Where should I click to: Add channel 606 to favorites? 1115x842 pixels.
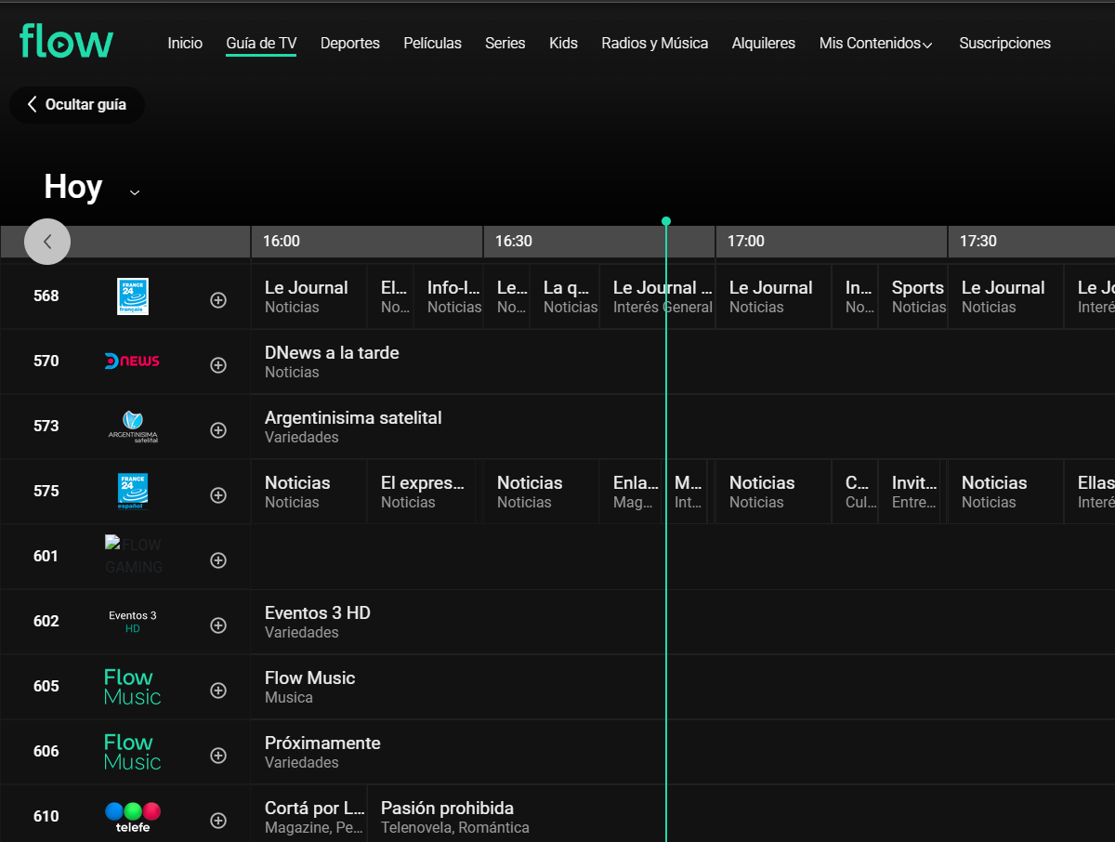coord(218,756)
